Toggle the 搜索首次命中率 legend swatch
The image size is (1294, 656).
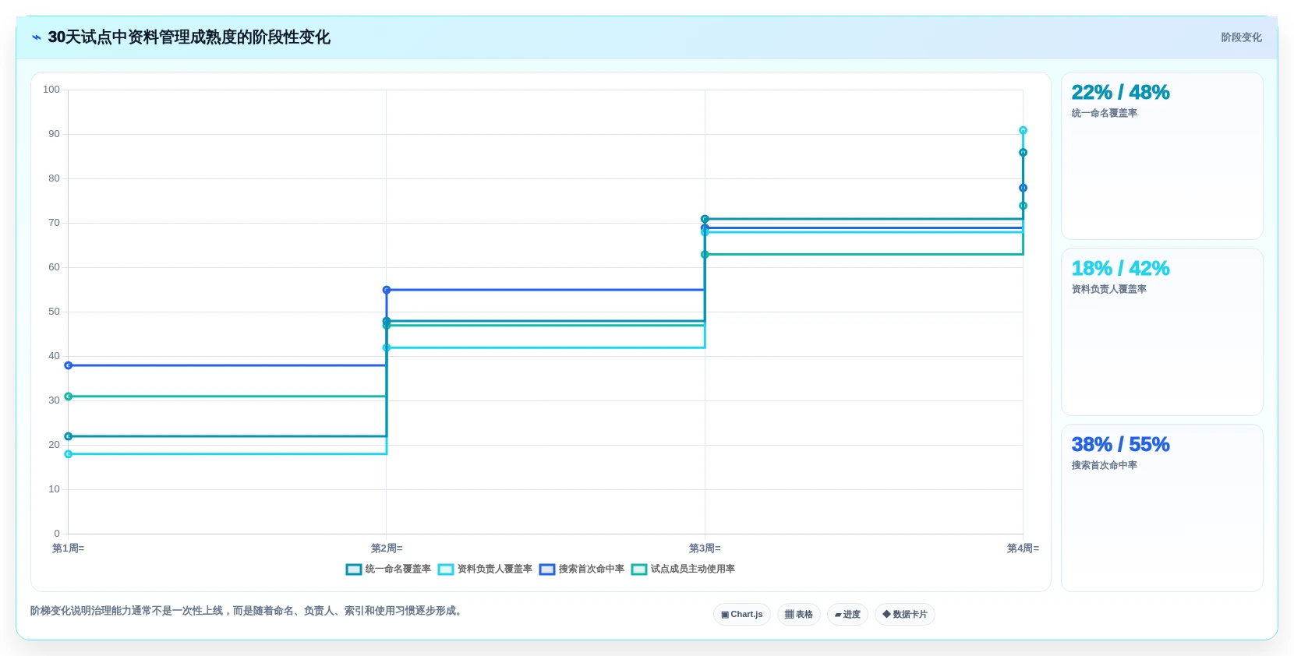547,570
